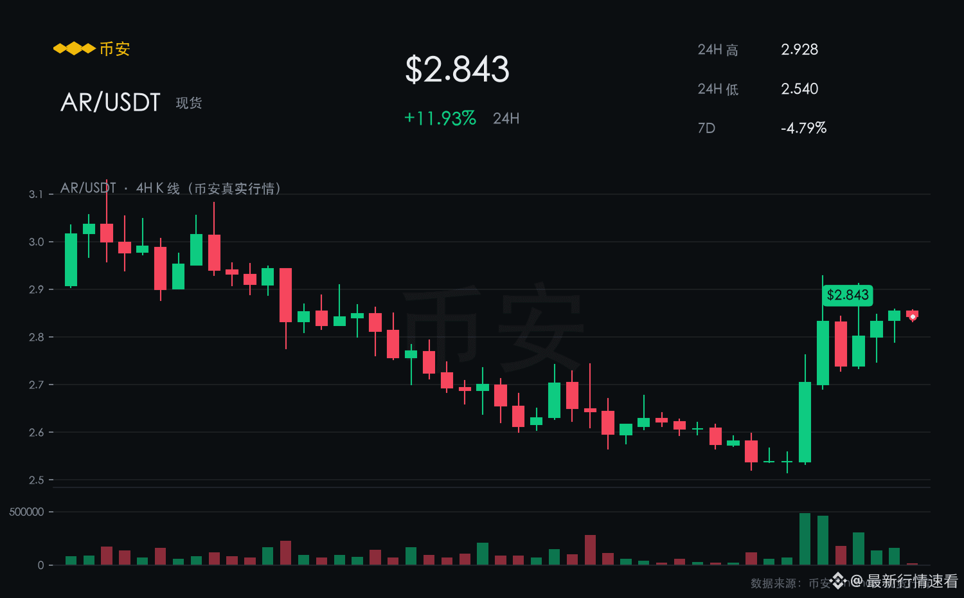Click the +11.93% change value
Screen dimensions: 964x598
point(440,118)
